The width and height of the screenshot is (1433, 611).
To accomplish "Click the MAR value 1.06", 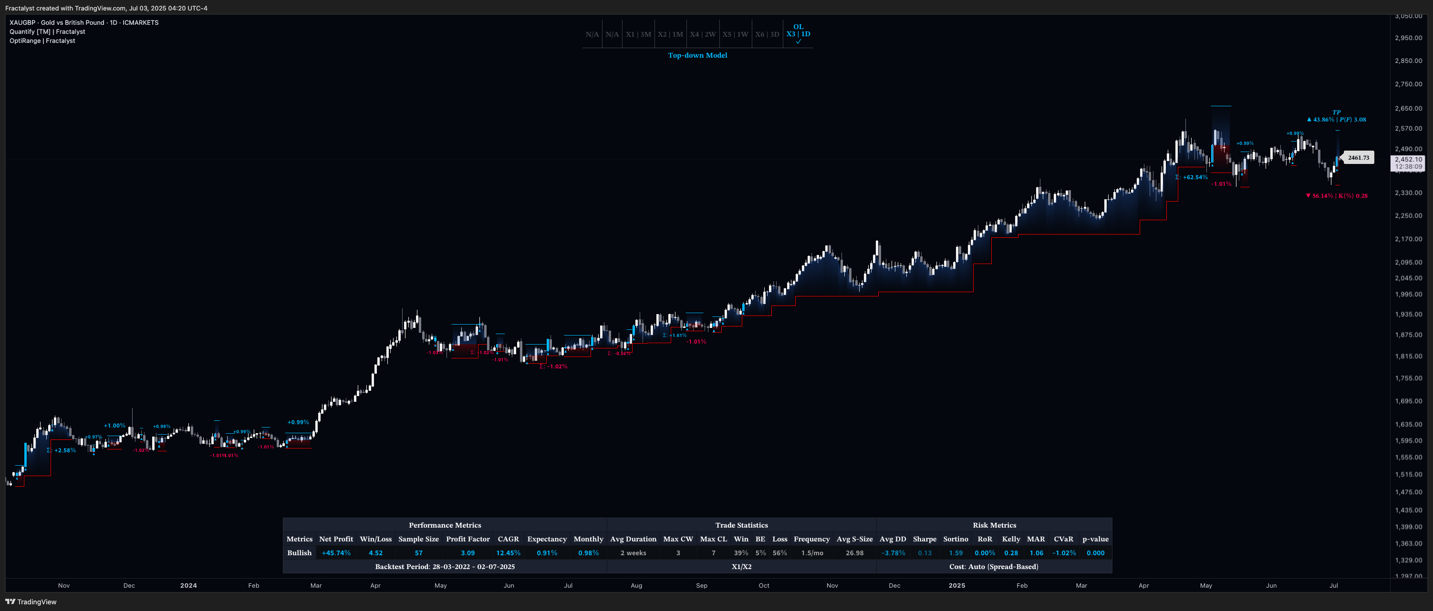I will [x=1036, y=553].
